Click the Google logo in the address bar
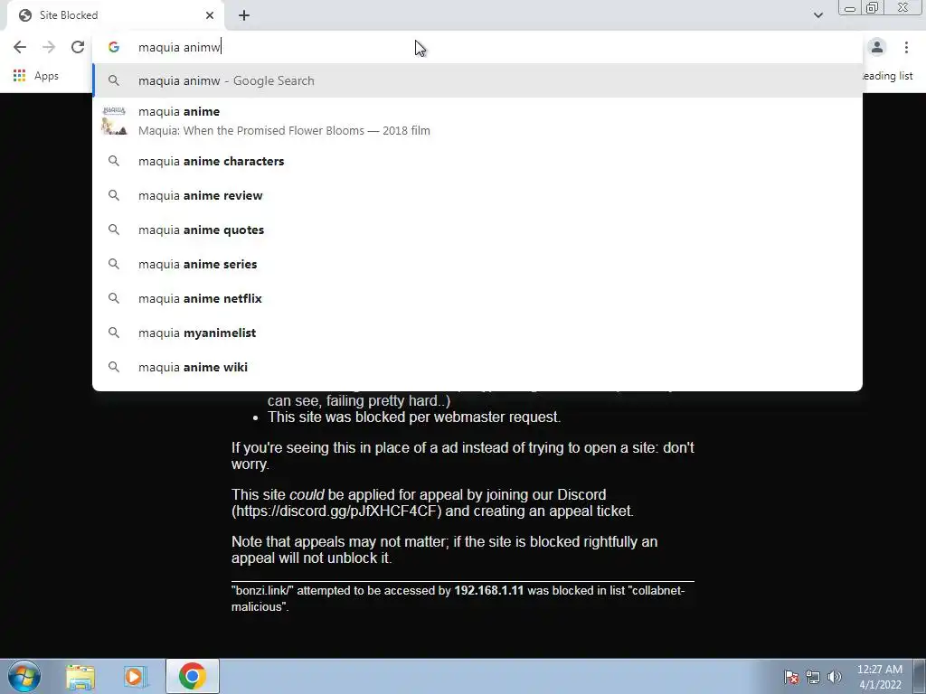Viewport: 926px width, 694px height. 114,47
